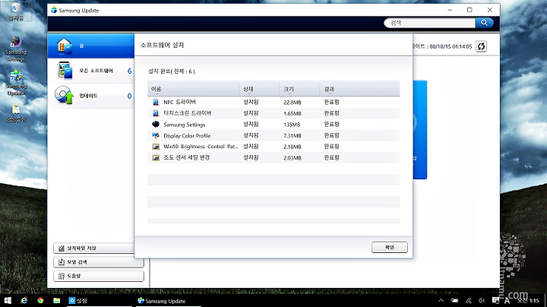547x307 pixels.
Task: Click the Samsung Settings row icon
Action: (x=156, y=124)
